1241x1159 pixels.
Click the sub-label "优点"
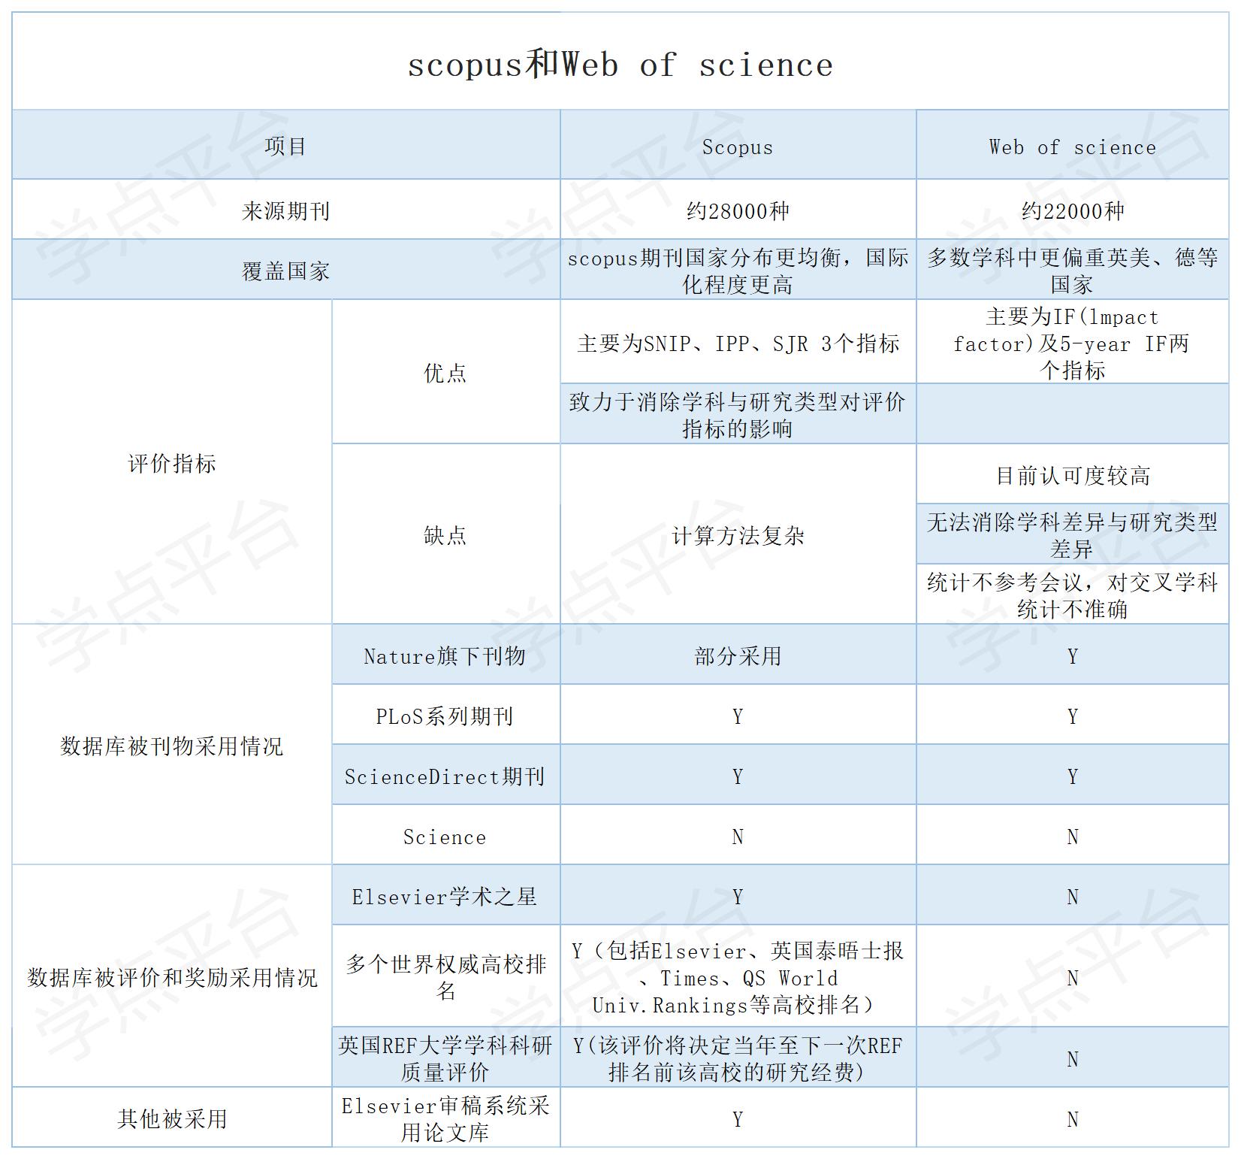445,372
